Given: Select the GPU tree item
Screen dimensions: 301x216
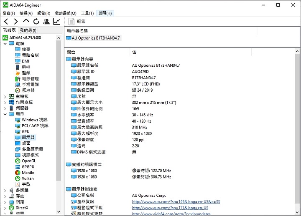Looking at the screenshot, I should pos(22,131).
